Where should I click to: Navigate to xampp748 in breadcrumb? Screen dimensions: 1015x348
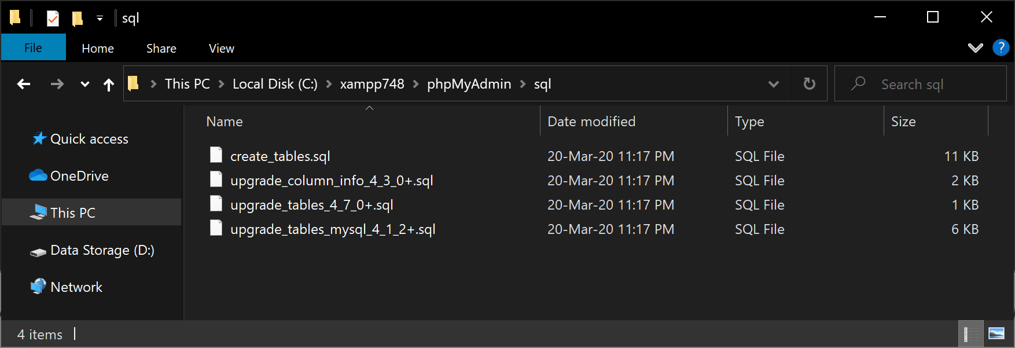(372, 84)
